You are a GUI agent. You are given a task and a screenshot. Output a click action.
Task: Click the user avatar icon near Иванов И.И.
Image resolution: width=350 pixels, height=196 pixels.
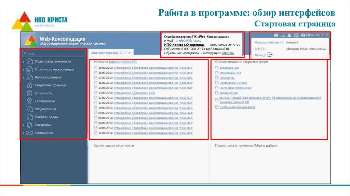pyautogui.click(x=303, y=35)
